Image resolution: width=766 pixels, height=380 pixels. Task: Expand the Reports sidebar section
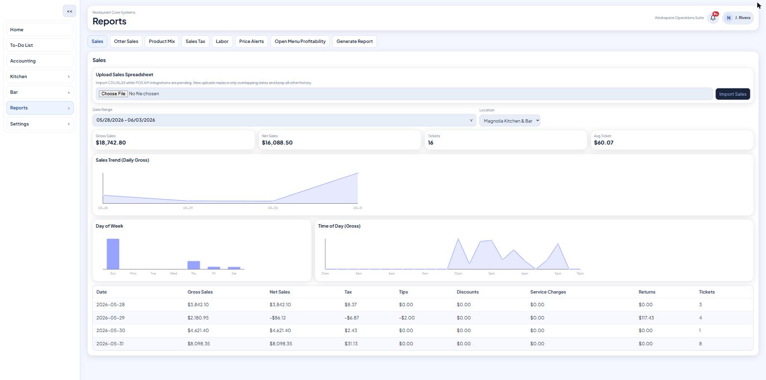[40, 108]
